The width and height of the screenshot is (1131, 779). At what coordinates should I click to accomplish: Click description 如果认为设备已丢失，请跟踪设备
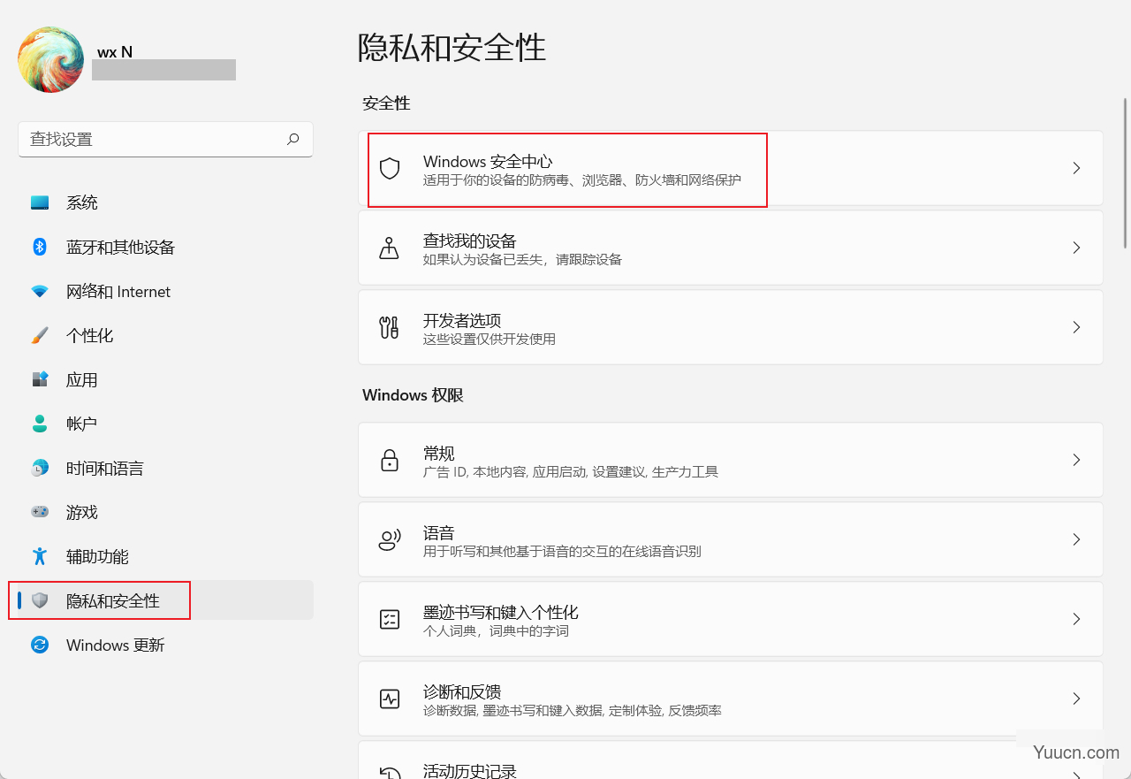click(523, 260)
